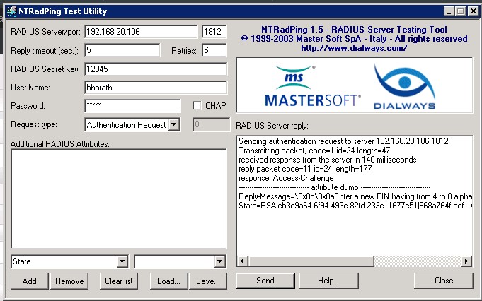
Task: Click the Send button
Action: pos(265,281)
